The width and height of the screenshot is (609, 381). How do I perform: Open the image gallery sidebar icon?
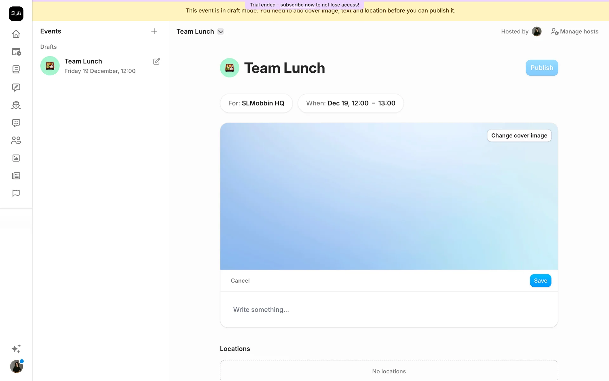point(16,158)
